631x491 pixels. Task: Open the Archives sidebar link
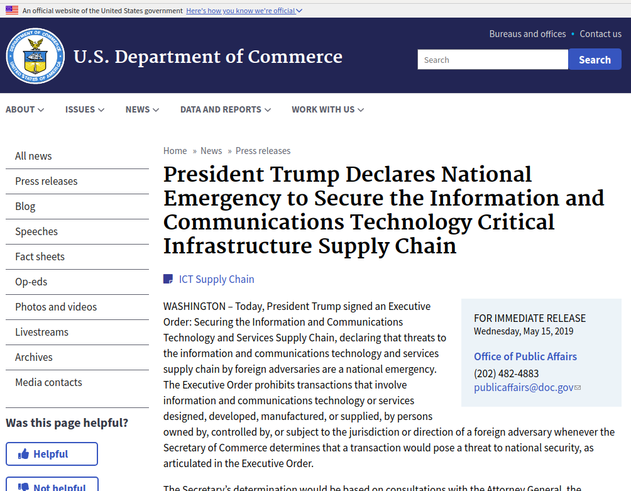tap(77, 357)
